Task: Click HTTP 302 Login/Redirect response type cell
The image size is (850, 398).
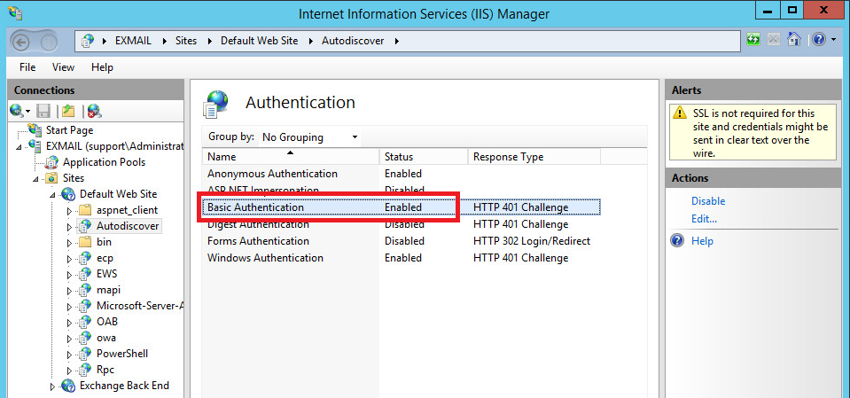Action: tap(531, 241)
